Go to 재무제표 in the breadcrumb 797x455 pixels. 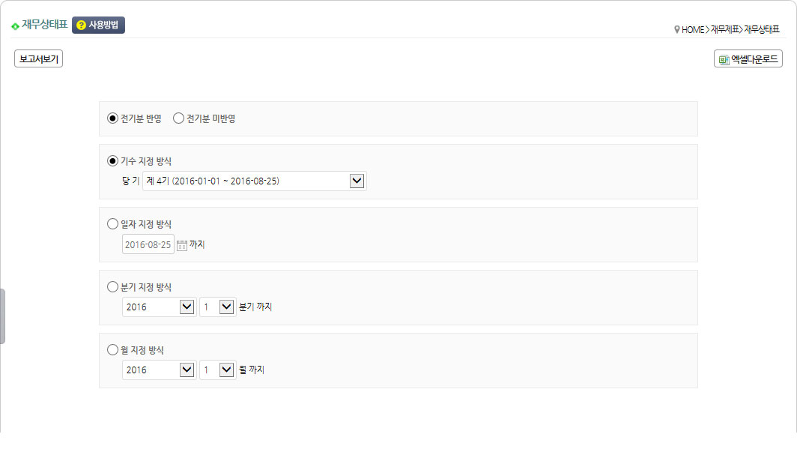coord(724,29)
